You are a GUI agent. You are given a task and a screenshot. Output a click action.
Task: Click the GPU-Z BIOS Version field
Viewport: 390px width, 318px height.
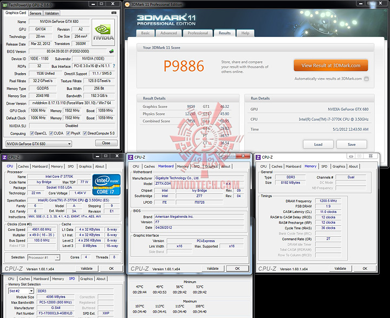[68, 51]
